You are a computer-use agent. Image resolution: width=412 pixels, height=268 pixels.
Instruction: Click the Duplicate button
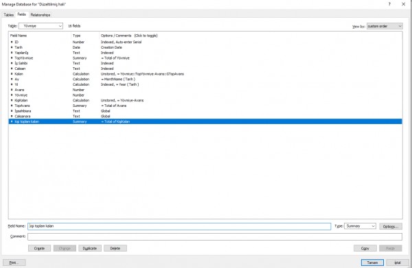(90, 248)
